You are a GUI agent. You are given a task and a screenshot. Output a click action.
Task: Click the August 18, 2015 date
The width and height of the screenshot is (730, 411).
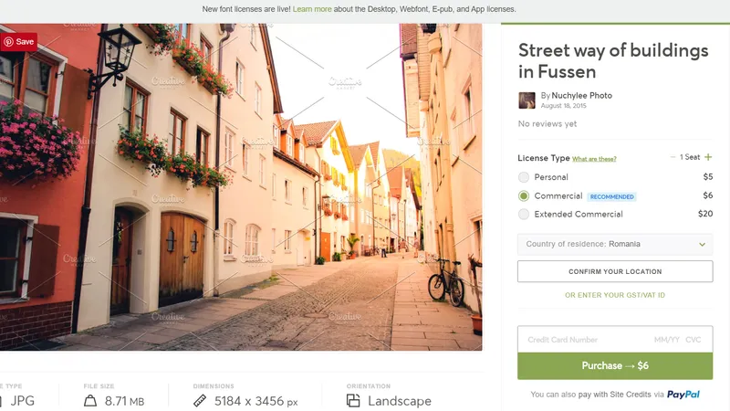(563, 106)
